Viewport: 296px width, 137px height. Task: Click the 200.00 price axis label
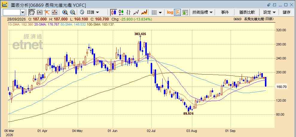(281, 72)
